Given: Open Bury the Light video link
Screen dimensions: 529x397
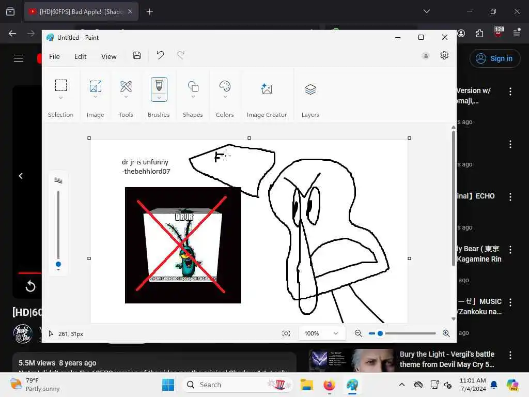Looking at the screenshot, I should tap(447, 359).
